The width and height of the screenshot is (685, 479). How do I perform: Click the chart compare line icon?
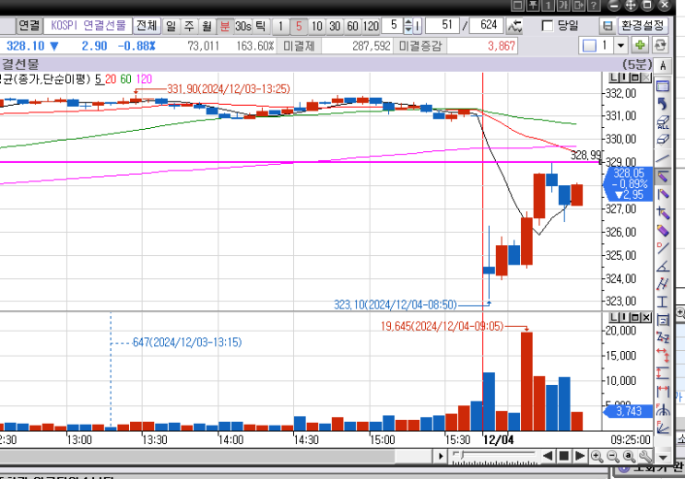click(514, 26)
